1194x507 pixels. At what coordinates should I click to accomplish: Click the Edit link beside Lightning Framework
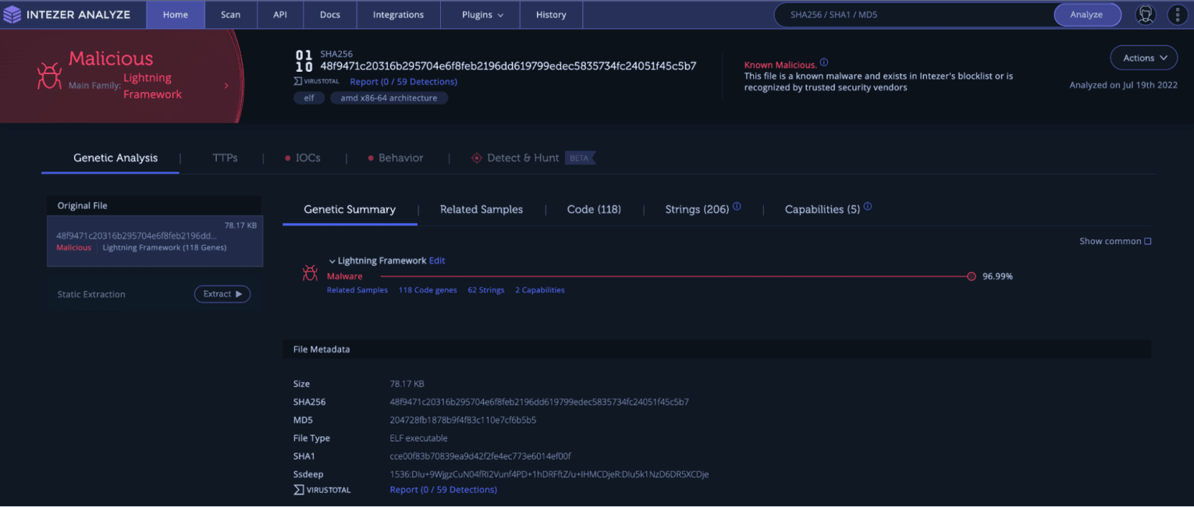[x=437, y=261]
